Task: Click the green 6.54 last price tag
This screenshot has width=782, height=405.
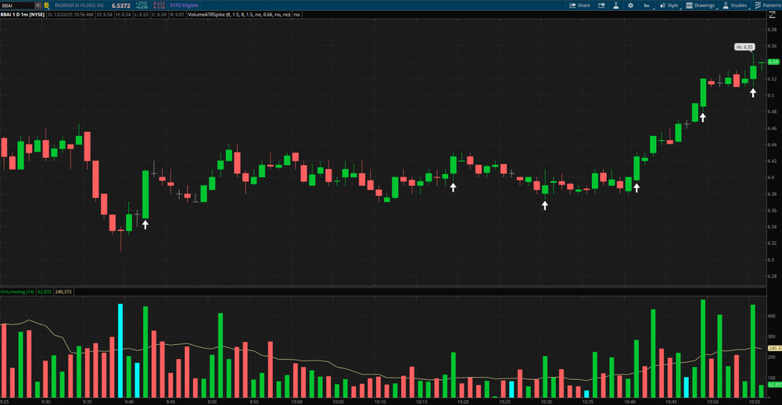Action: pos(773,62)
